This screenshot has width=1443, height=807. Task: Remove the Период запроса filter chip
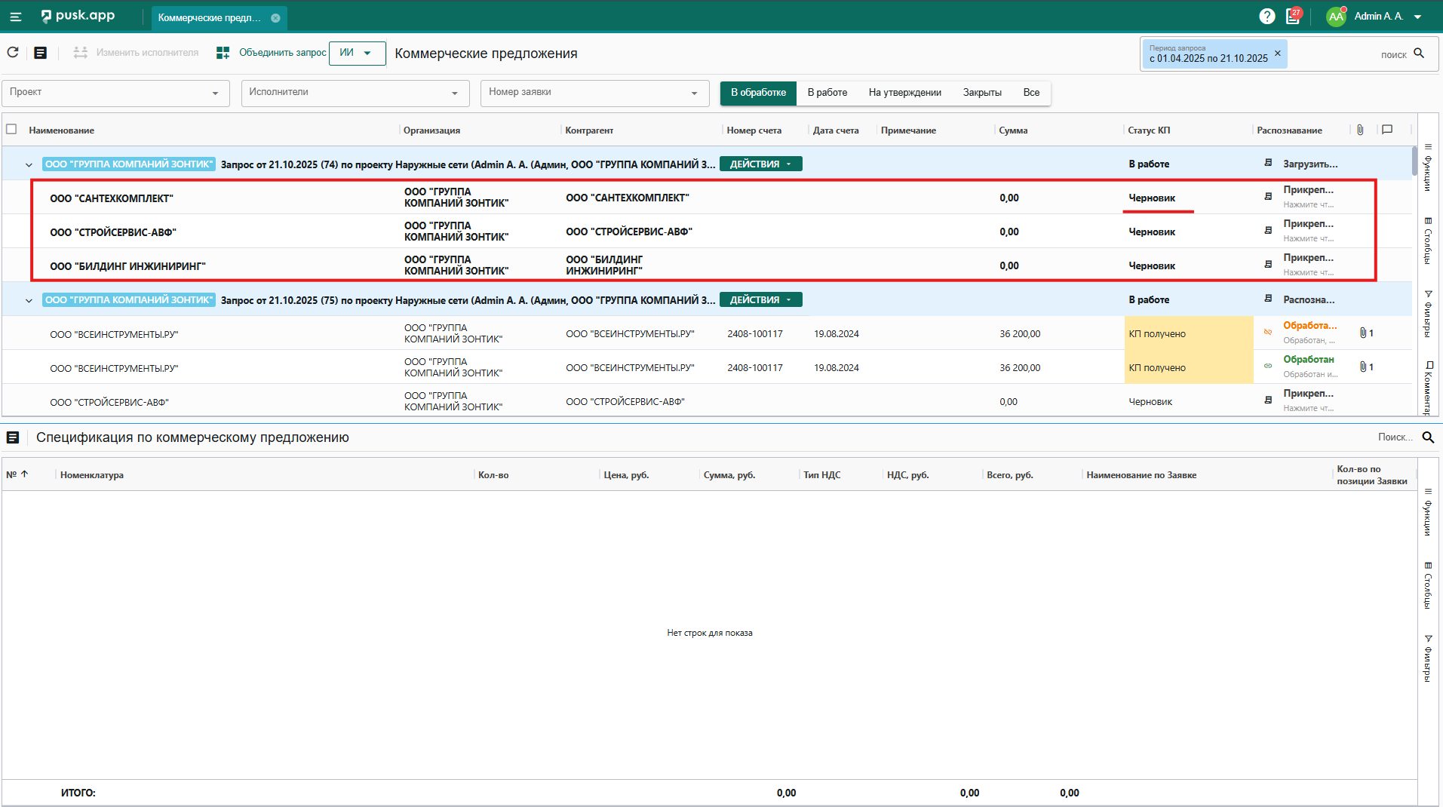(1277, 54)
